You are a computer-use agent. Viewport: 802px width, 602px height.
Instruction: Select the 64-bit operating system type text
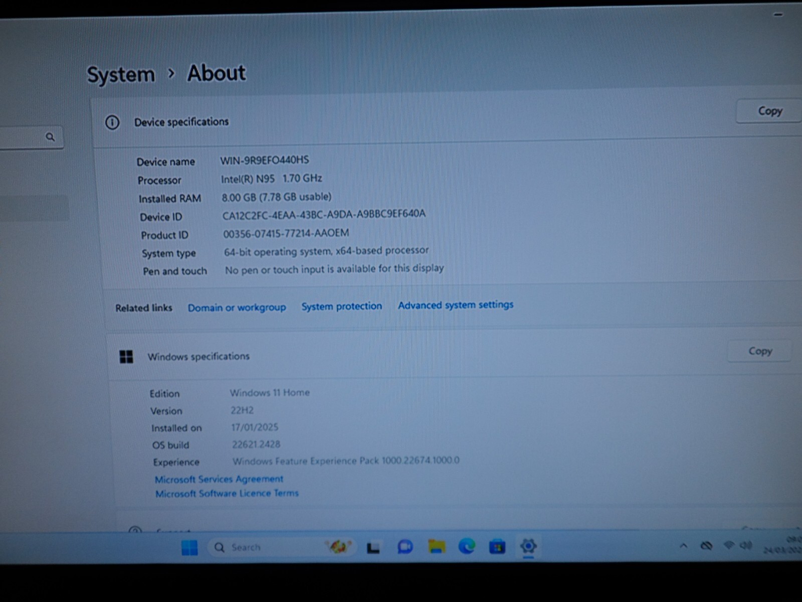[x=326, y=251]
